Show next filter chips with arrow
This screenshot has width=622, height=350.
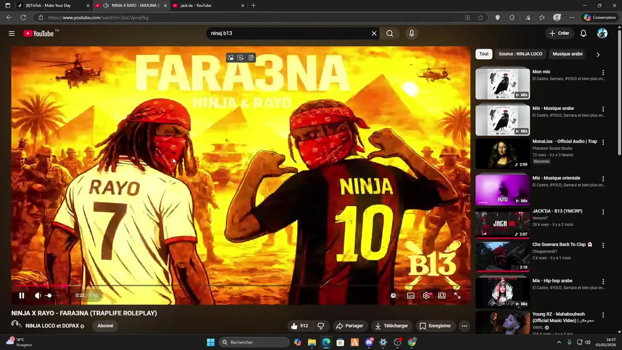(x=598, y=54)
